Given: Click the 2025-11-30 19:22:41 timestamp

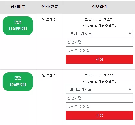Looking at the screenshot, I should point(100,19).
